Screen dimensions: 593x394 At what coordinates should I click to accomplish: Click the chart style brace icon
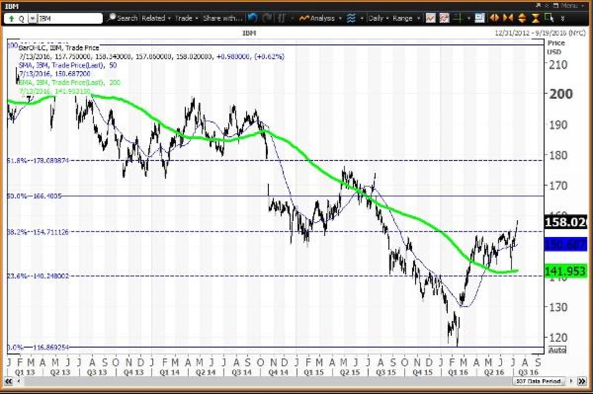point(282,18)
